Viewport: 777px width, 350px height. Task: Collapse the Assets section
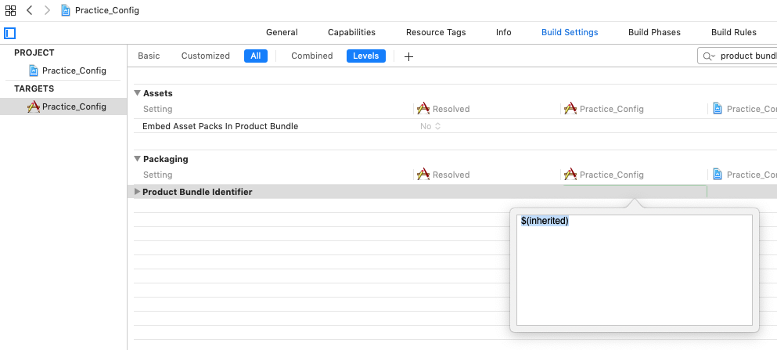pos(137,93)
